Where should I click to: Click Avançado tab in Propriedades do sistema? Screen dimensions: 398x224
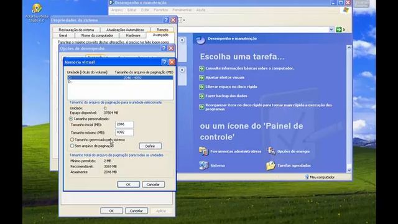click(x=160, y=35)
